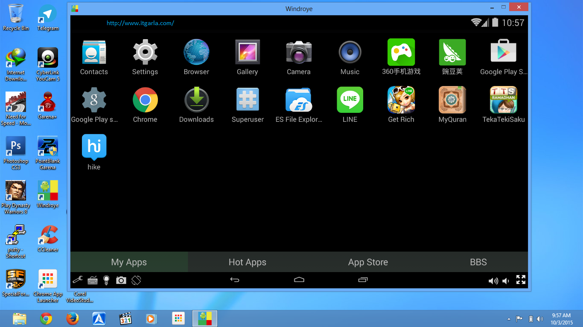The height and width of the screenshot is (327, 583).
Task: Open the BBS tab
Action: [x=478, y=262]
